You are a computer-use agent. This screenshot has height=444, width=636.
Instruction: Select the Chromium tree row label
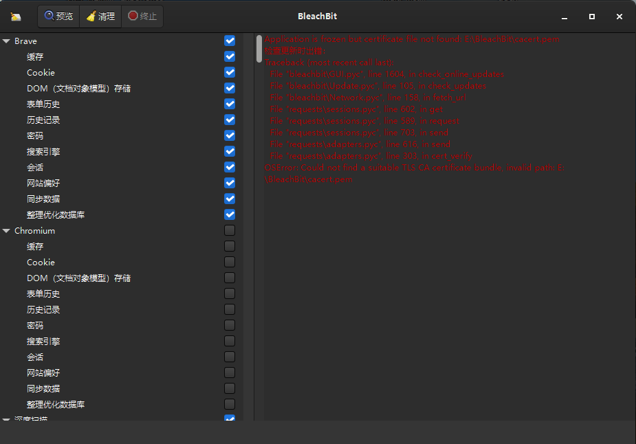click(34, 231)
